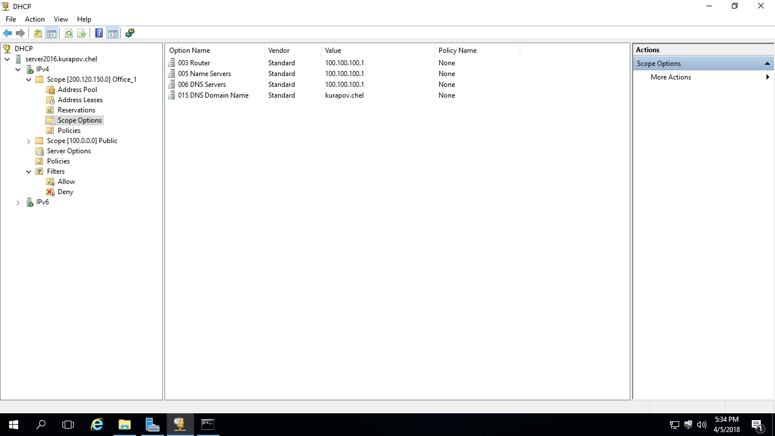This screenshot has height=436, width=775.
Task: Click the Address Pool folder icon
Action: [50, 90]
